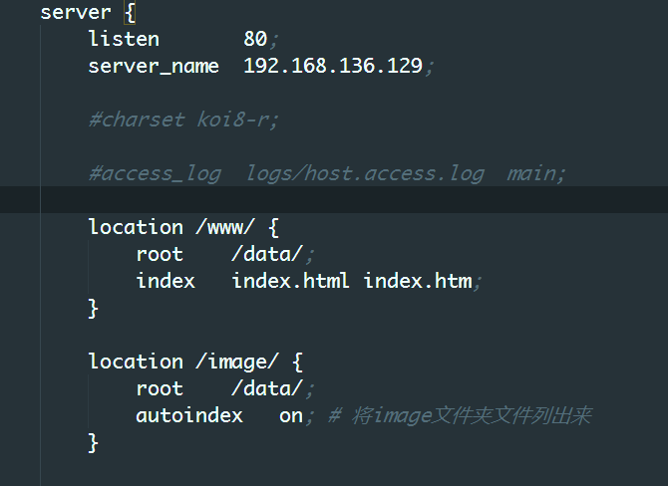
Task: Click closing brace of www block
Action: tap(94, 308)
